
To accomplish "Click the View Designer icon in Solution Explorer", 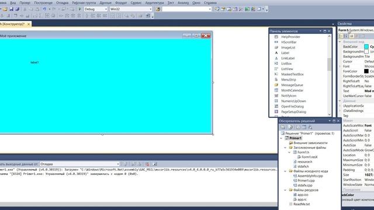I will 304,127.
